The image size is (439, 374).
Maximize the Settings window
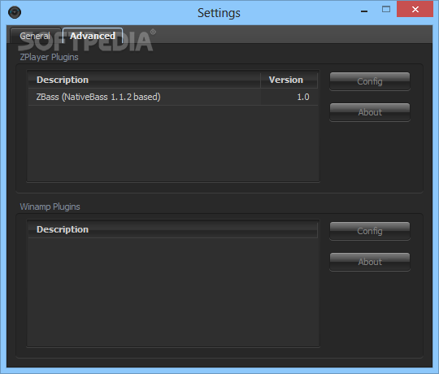click(386, 10)
